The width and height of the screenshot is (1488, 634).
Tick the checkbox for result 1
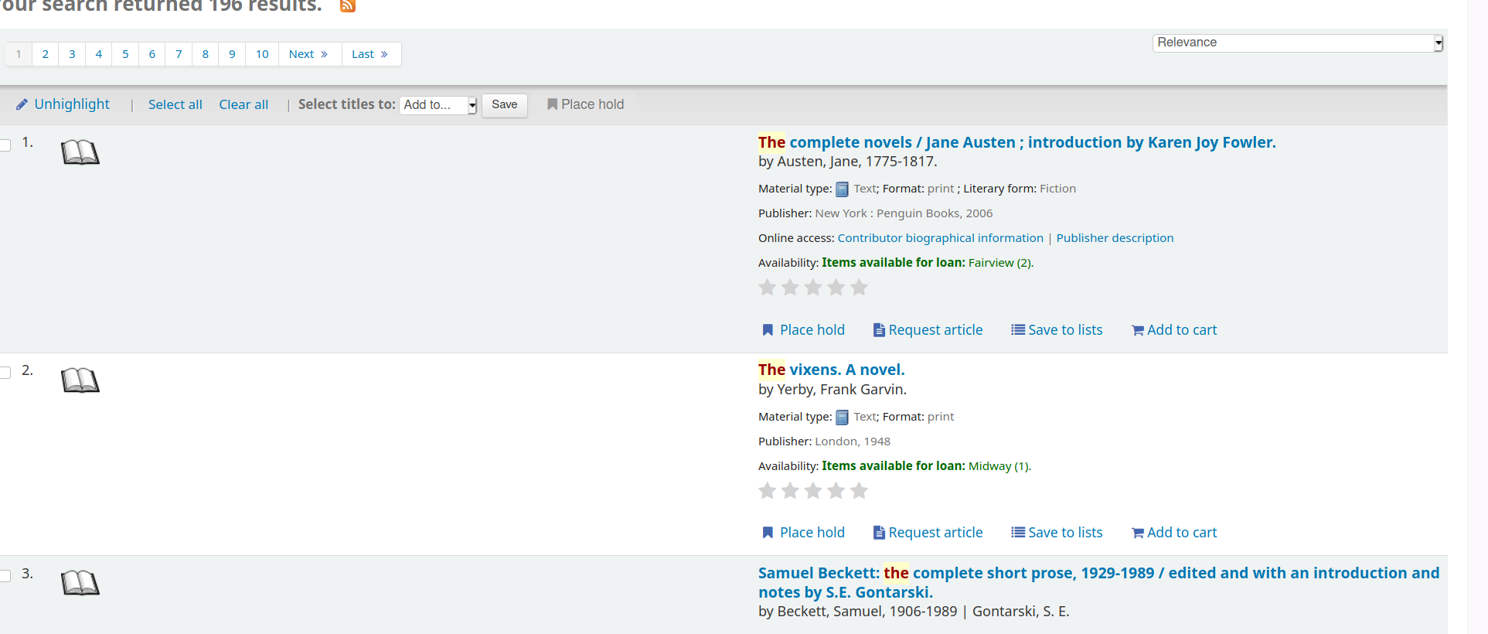(x=5, y=145)
